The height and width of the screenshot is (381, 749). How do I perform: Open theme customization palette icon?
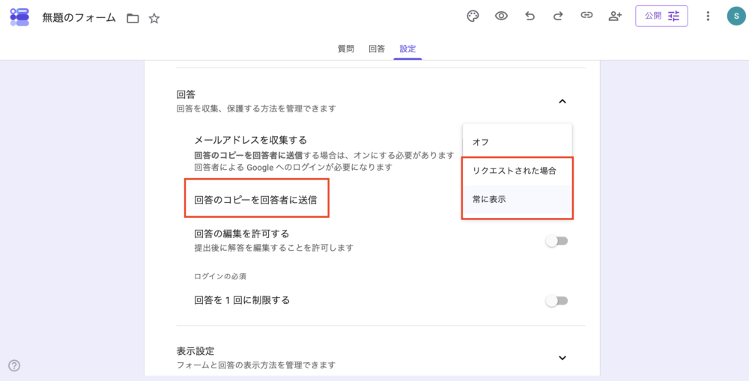(x=473, y=16)
